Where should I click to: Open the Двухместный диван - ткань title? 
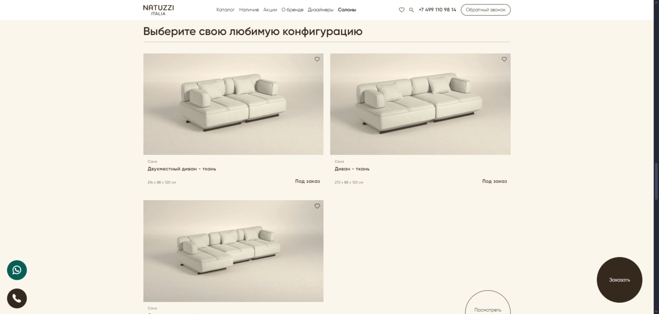click(182, 169)
